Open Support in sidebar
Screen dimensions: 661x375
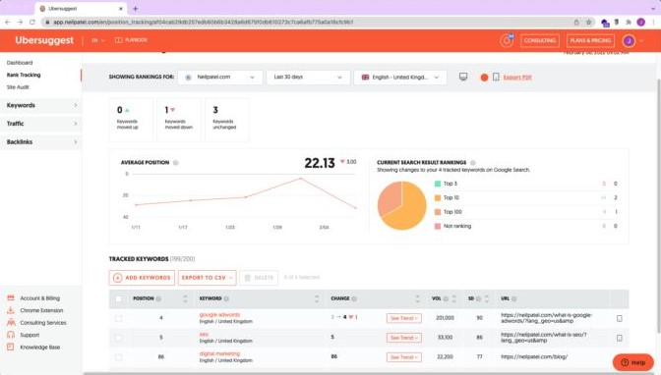(x=24, y=335)
